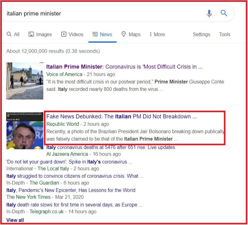
Task: Switch to the Images tab
Action: 40,34
